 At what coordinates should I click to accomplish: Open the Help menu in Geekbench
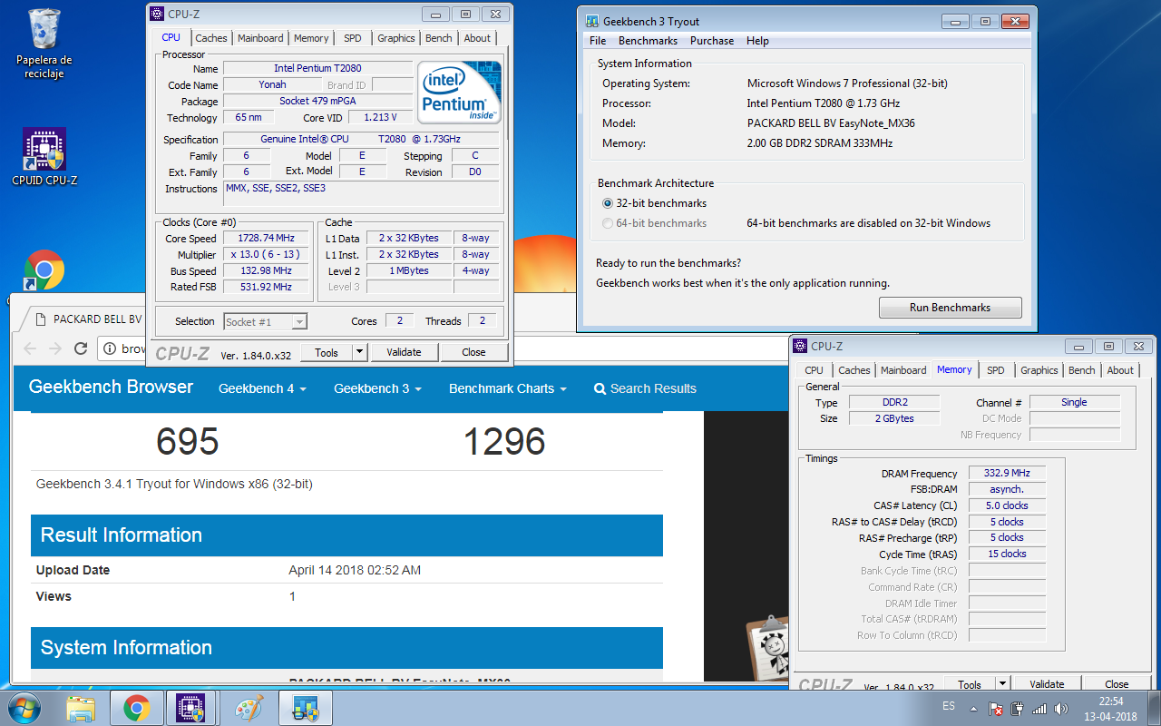(x=757, y=41)
